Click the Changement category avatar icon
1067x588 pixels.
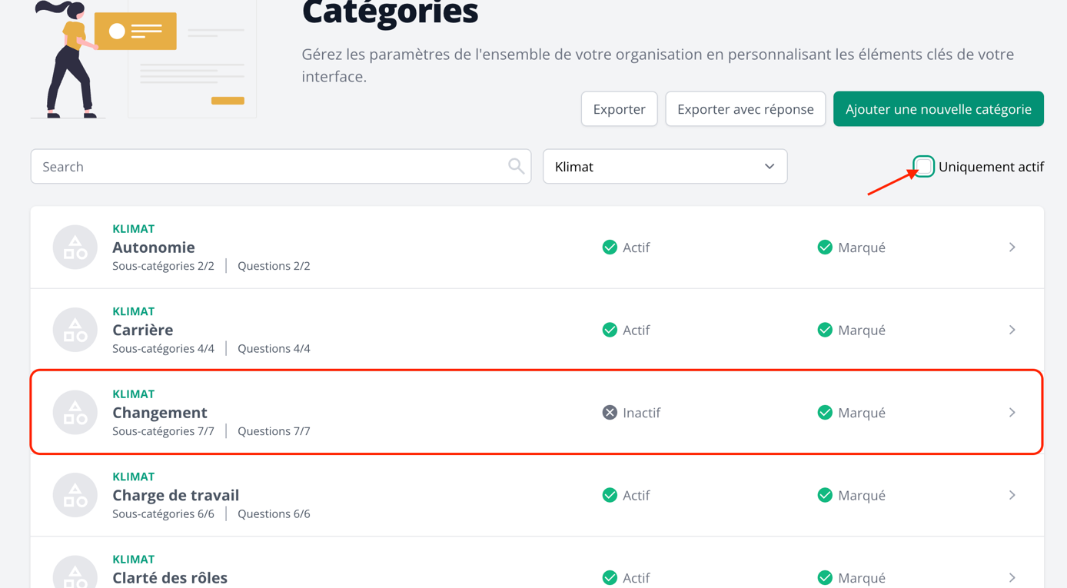(75, 413)
